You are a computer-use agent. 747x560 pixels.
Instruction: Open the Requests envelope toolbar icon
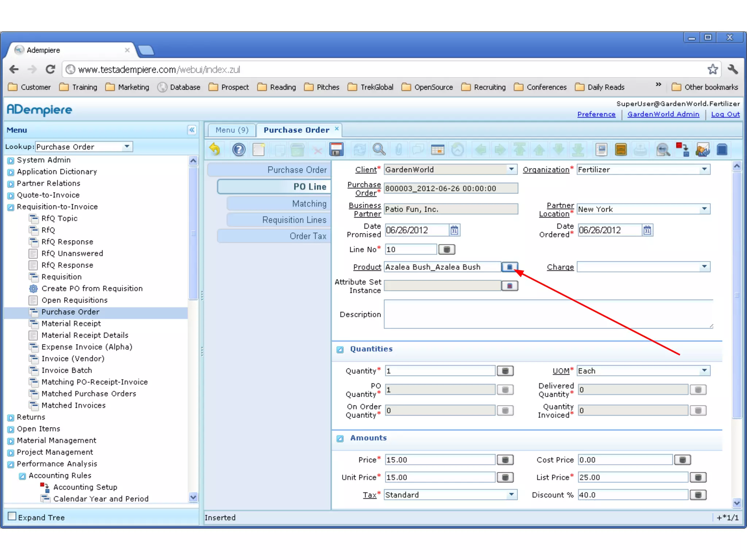703,149
